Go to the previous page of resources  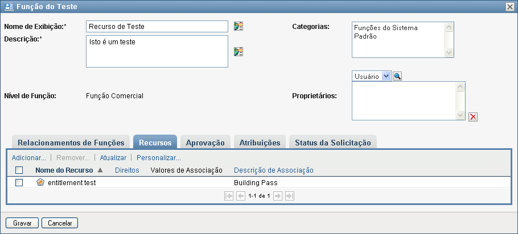pos(240,195)
